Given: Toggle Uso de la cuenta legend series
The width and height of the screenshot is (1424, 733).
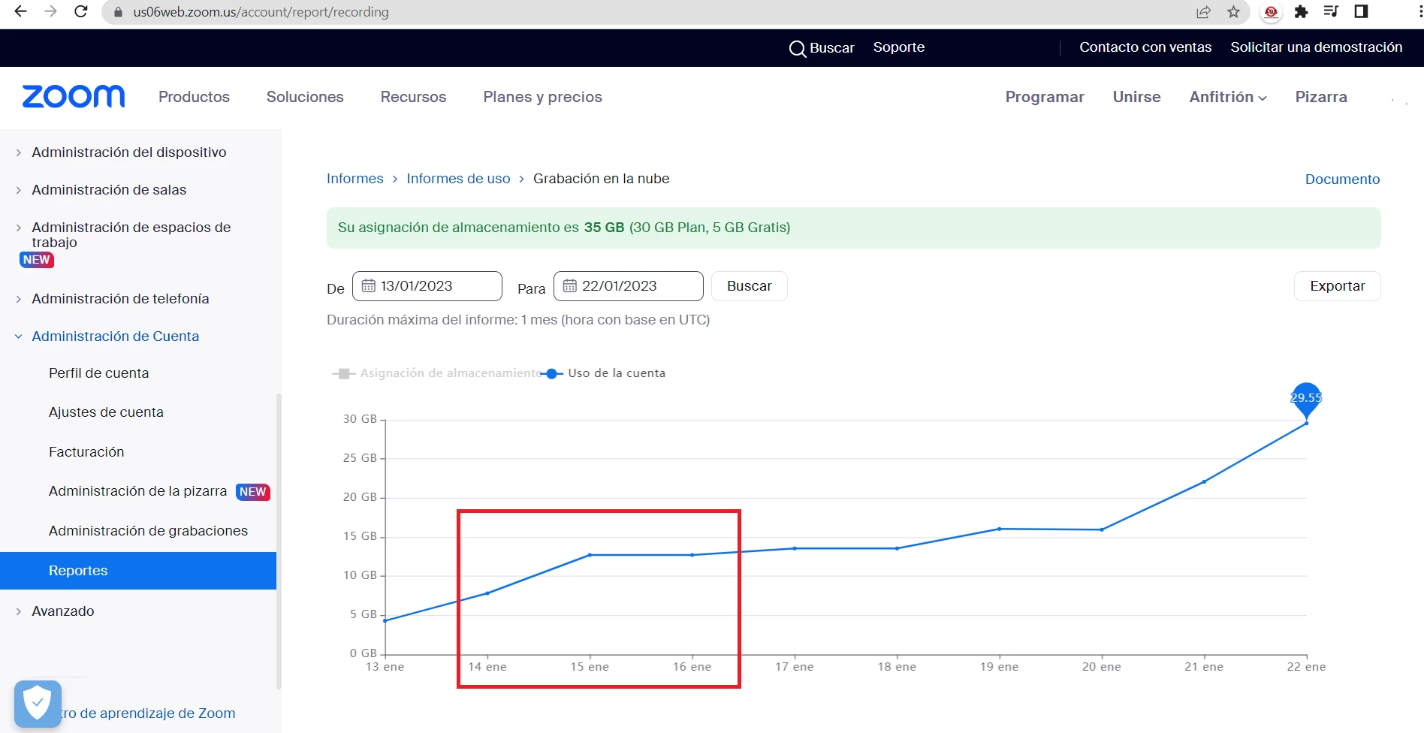Looking at the screenshot, I should point(604,373).
